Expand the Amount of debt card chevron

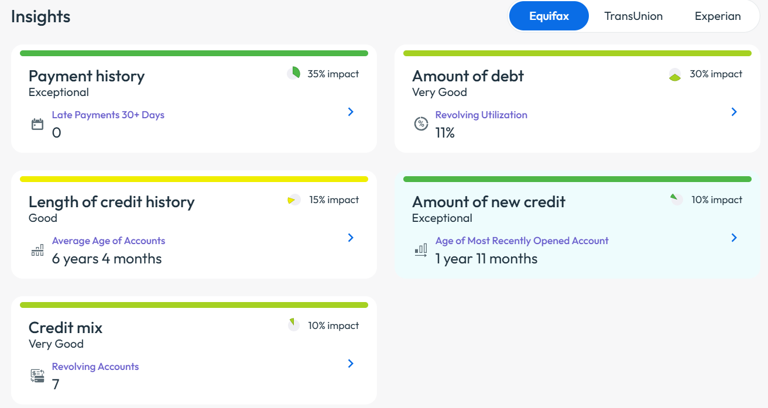tap(734, 112)
